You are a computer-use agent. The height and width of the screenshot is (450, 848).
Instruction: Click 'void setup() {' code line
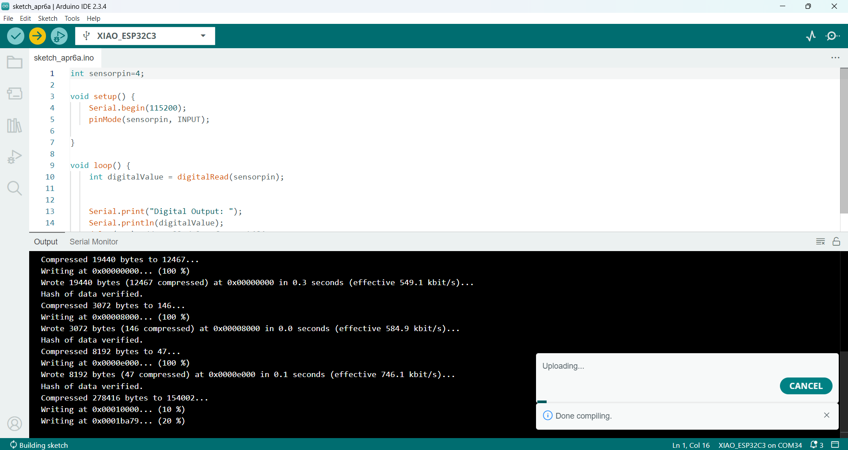pyautogui.click(x=103, y=96)
